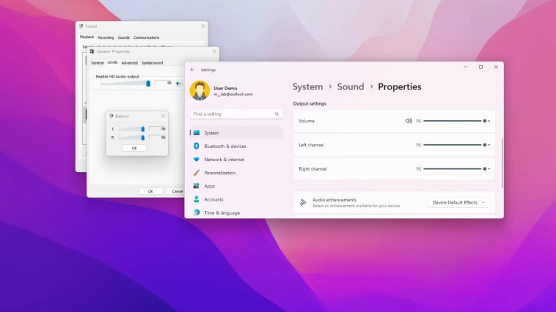556x312 pixels.
Task: Click the back arrow in Settings
Action: click(x=192, y=70)
